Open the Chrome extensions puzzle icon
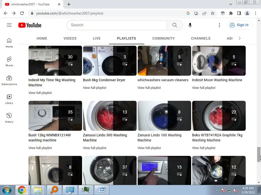 231,13
